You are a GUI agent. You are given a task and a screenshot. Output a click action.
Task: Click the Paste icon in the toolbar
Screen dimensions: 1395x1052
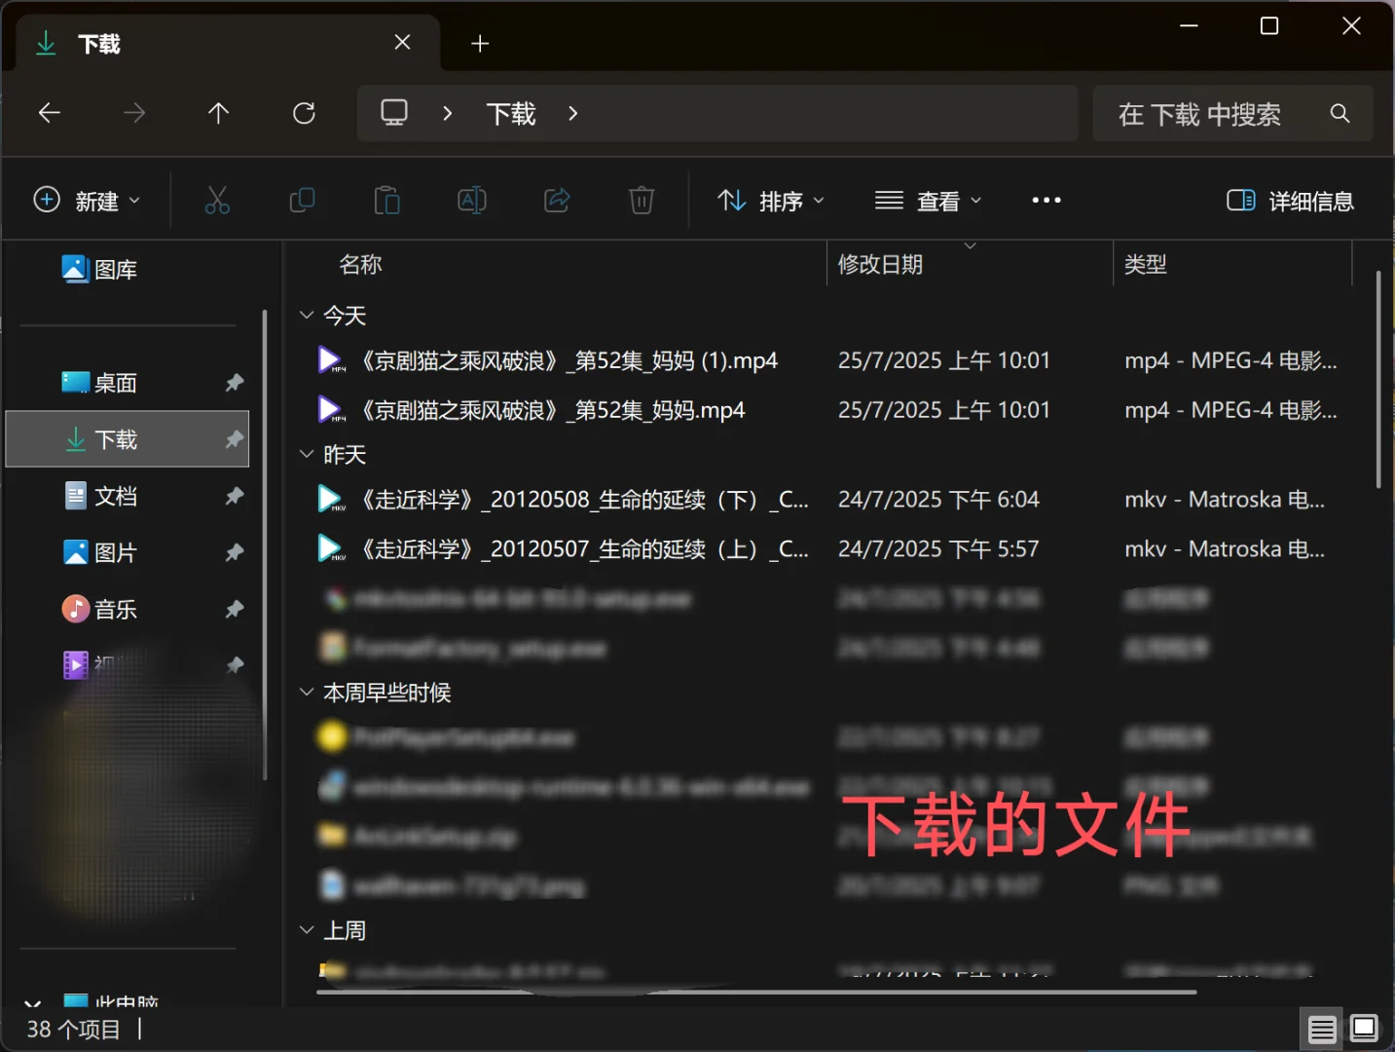pyautogui.click(x=386, y=200)
